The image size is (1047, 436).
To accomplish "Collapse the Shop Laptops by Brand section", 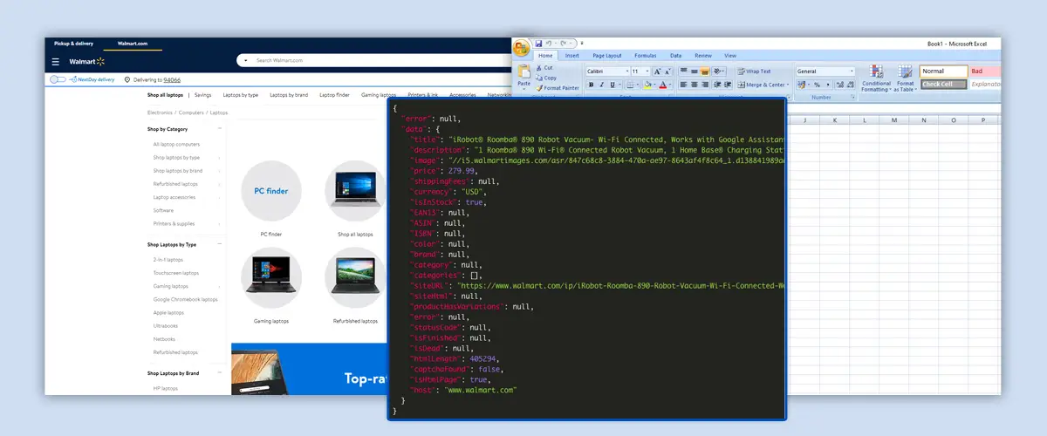I will [x=219, y=373].
